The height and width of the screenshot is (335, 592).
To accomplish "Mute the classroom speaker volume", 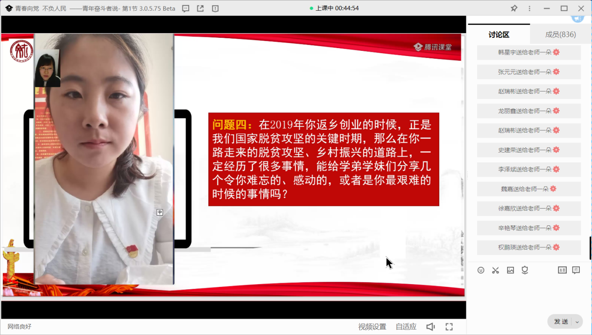I will click(430, 327).
